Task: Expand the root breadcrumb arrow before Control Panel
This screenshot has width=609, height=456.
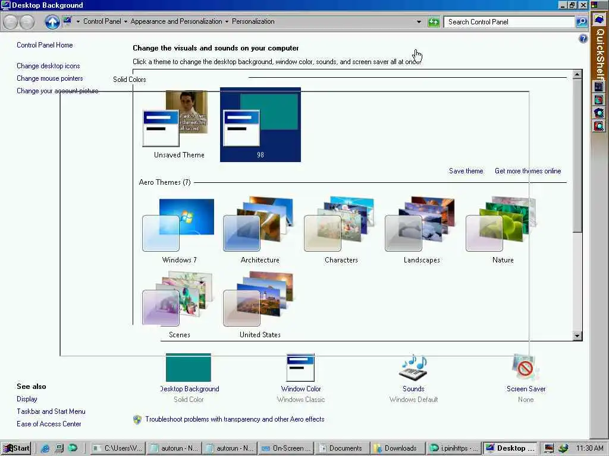Action: click(x=78, y=22)
